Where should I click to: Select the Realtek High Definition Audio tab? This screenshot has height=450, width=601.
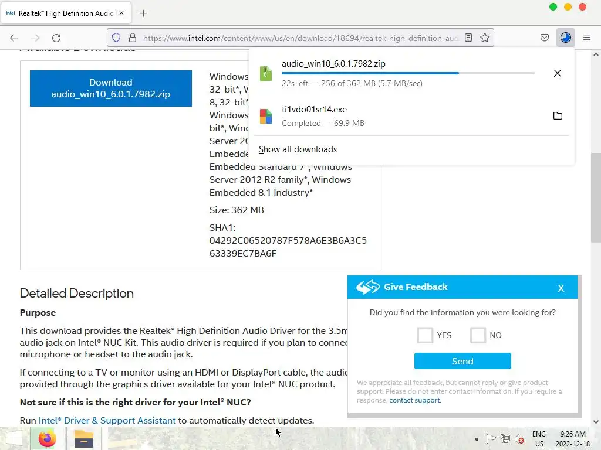pyautogui.click(x=66, y=13)
